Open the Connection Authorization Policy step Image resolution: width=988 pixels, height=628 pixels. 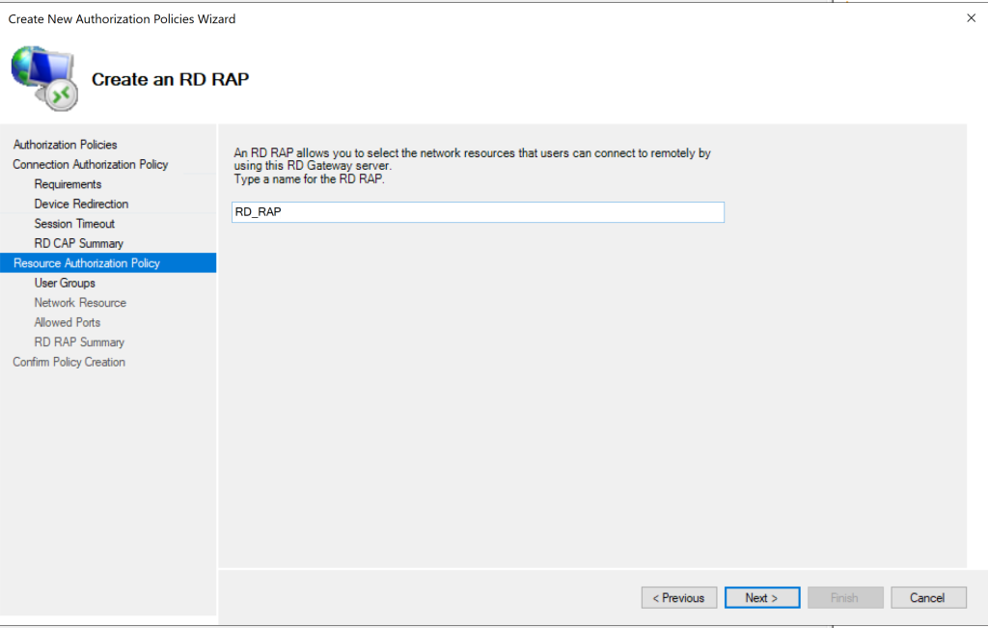[x=90, y=164]
